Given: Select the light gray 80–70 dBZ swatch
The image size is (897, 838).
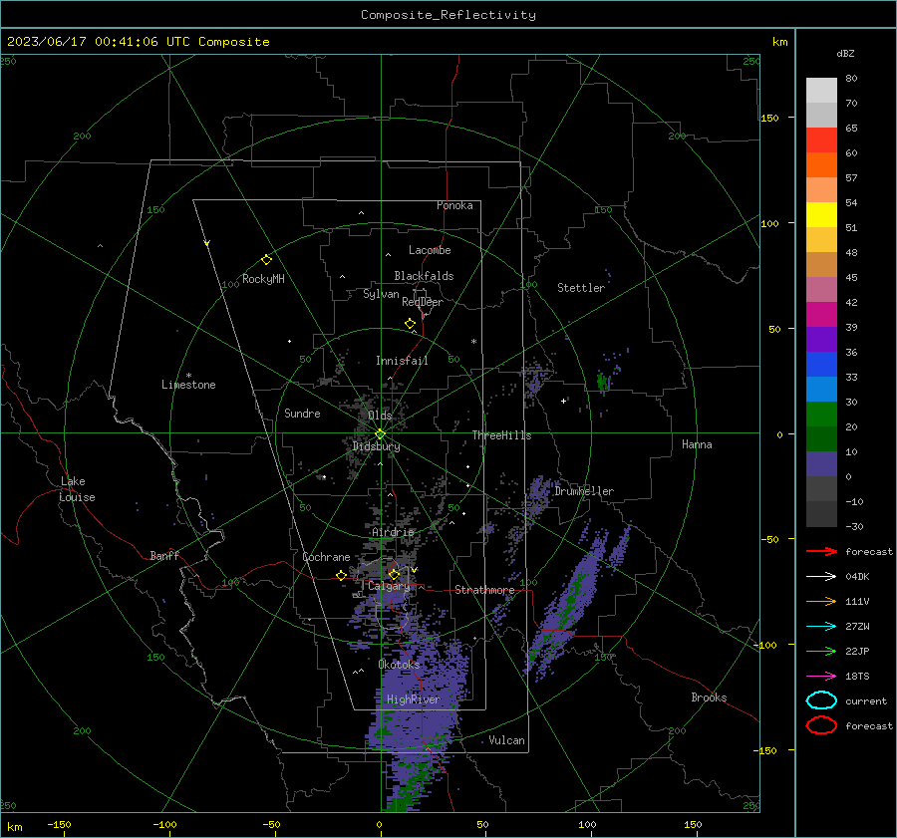Looking at the screenshot, I should point(821,91).
